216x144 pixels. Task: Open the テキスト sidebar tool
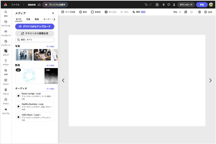[6, 62]
